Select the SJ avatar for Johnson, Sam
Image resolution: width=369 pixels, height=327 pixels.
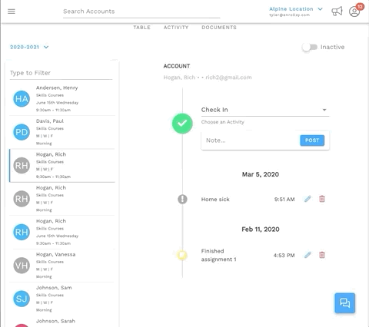22,299
